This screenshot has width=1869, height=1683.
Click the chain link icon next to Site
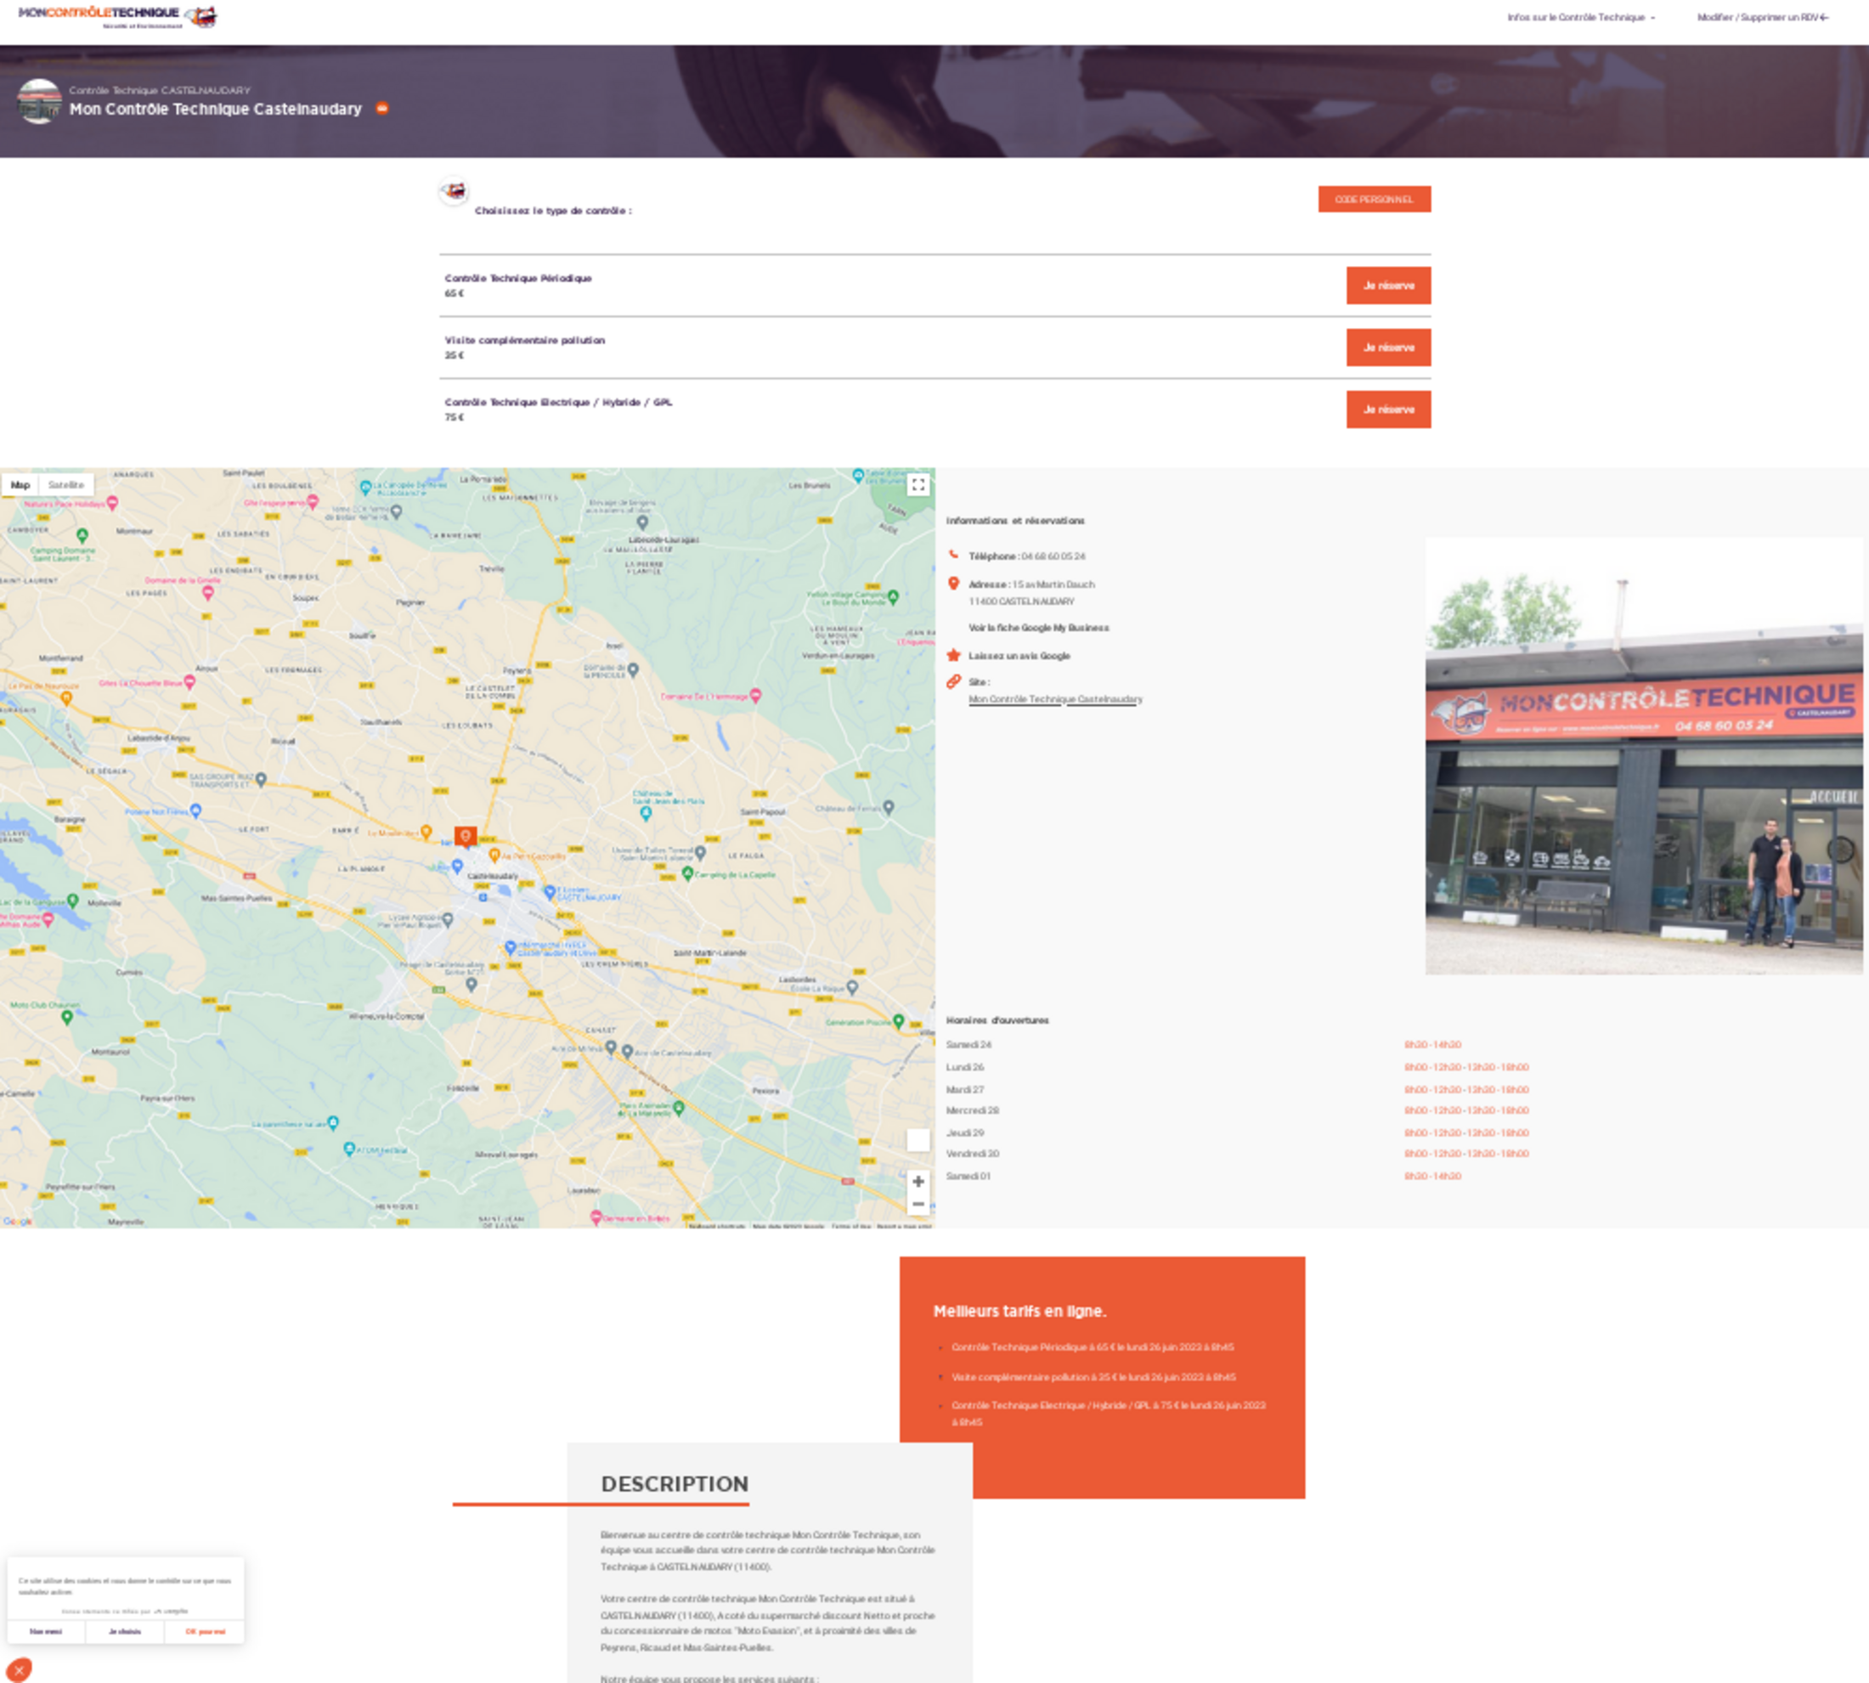pyautogui.click(x=953, y=681)
